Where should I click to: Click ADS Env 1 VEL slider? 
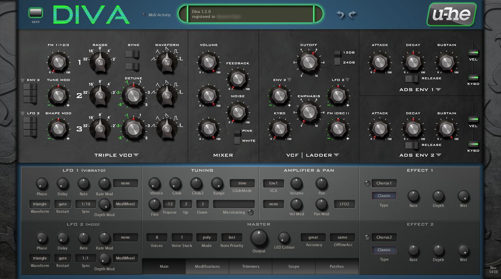(473, 52)
